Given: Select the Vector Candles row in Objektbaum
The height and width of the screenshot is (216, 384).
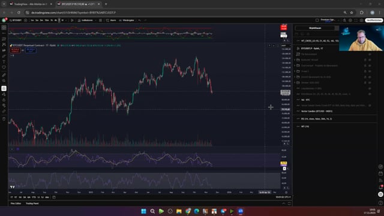Looking at the screenshot, I should (335, 111).
